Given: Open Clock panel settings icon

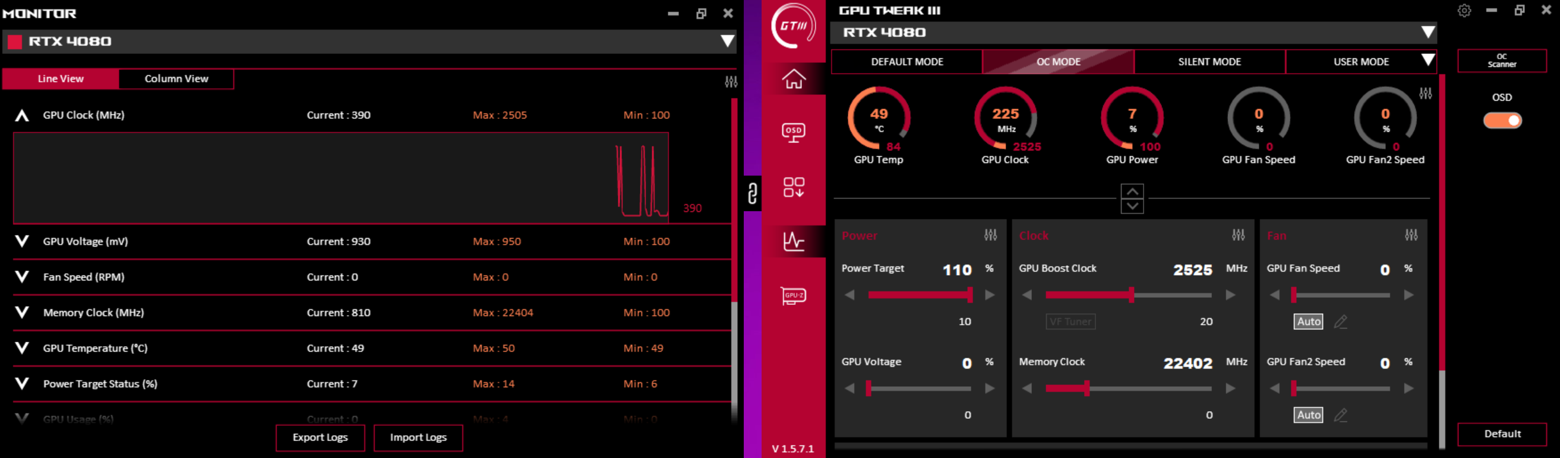Looking at the screenshot, I should 1239,235.
